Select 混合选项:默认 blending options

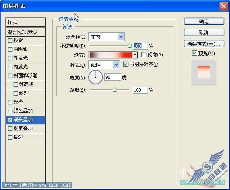tap(26, 32)
